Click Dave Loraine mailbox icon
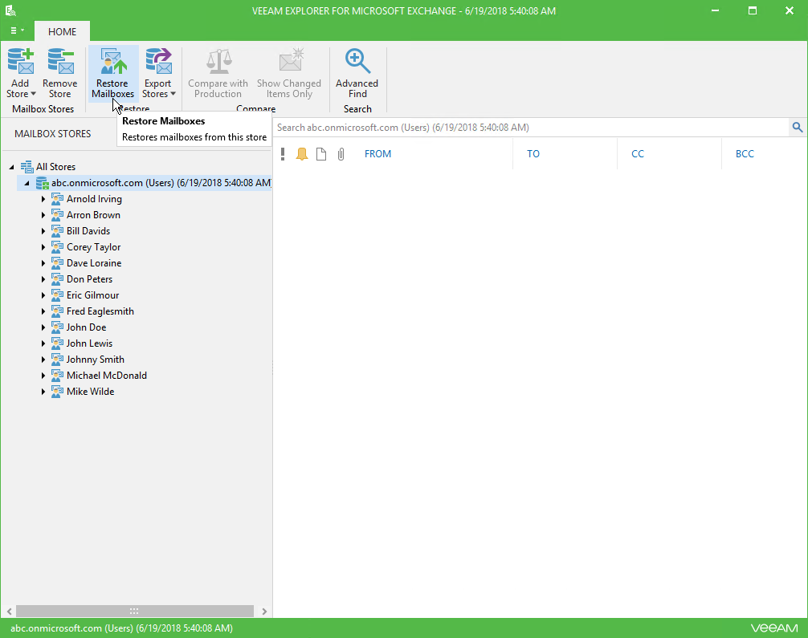 (57, 262)
